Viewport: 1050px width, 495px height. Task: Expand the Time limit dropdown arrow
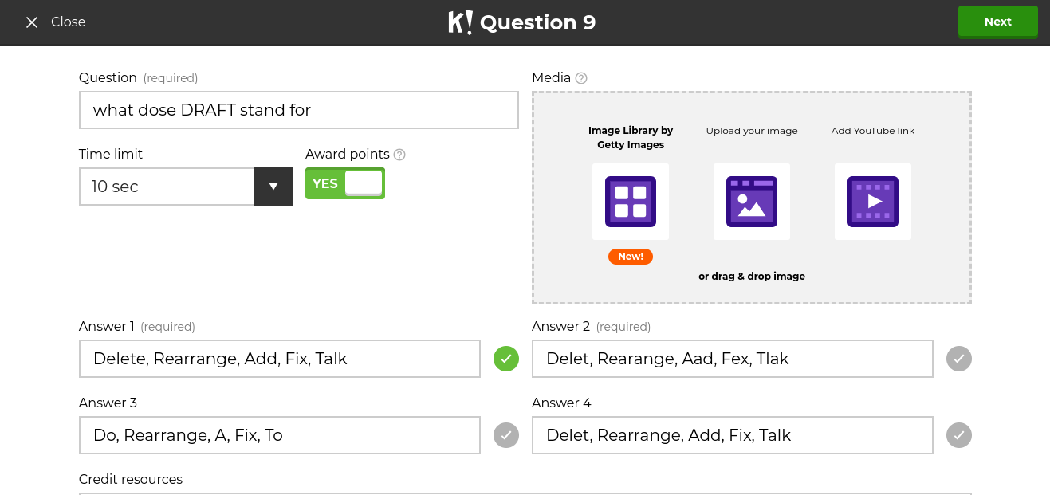click(x=273, y=187)
